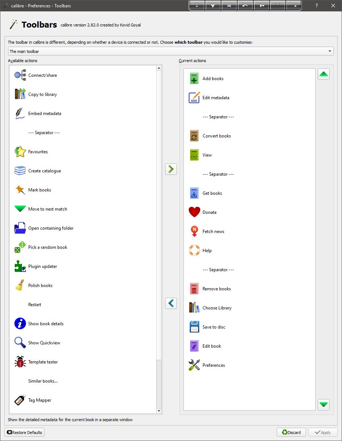
Task: Select the Move to next match icon
Action: coord(20,209)
